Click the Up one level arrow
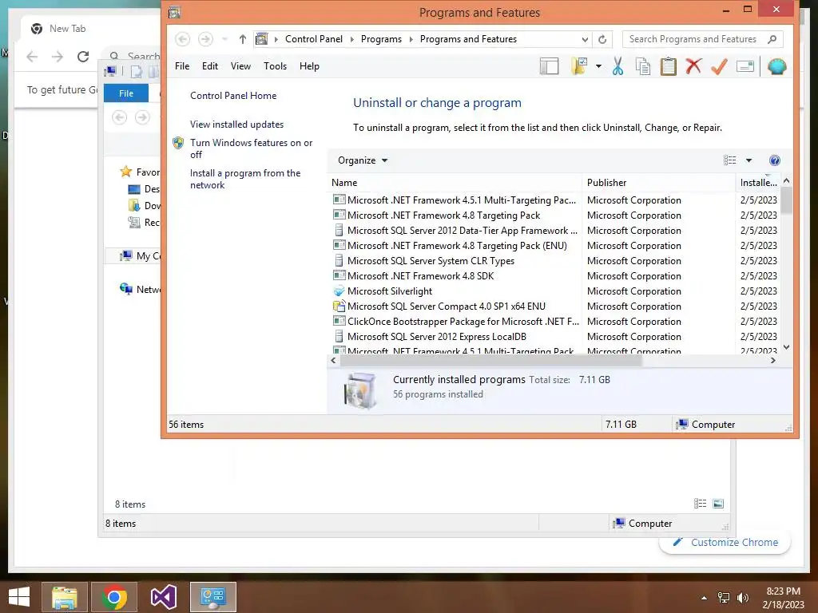This screenshot has width=818, height=613. tap(243, 39)
